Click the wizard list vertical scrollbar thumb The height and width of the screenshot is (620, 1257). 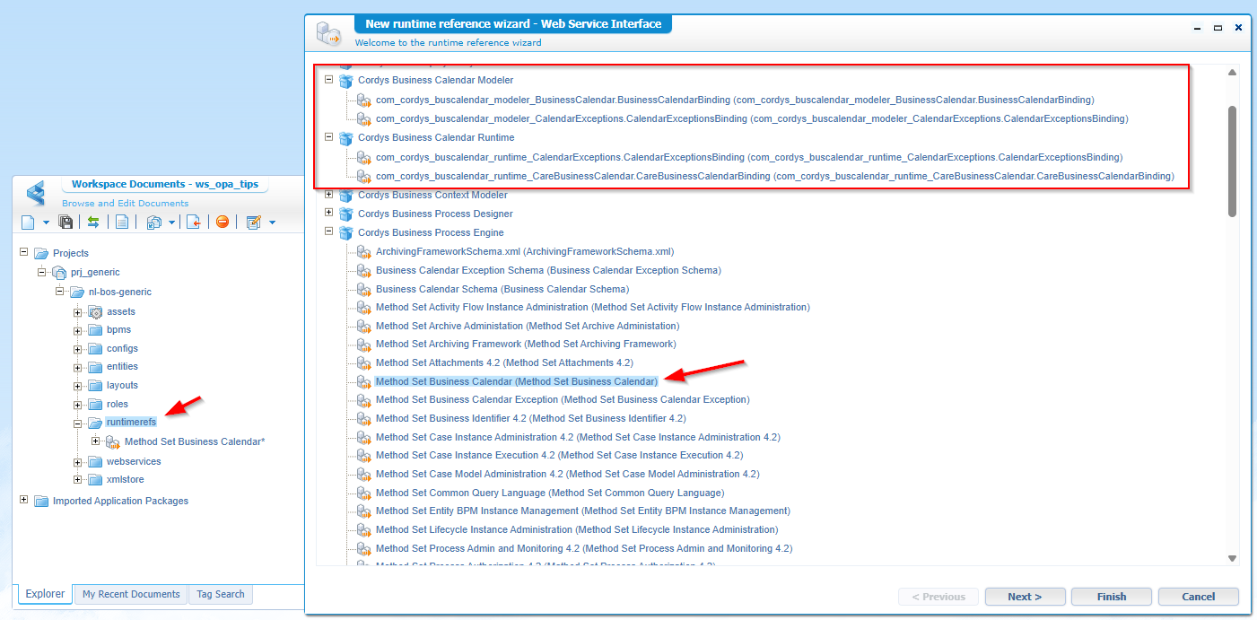(x=1232, y=160)
